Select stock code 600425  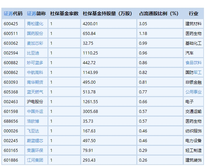point(11,24)
